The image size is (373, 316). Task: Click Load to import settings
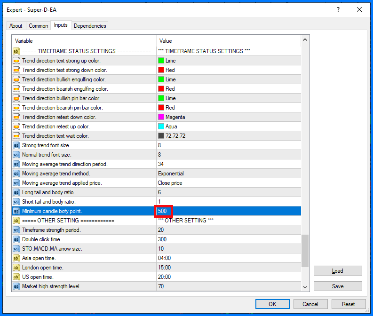(x=337, y=271)
